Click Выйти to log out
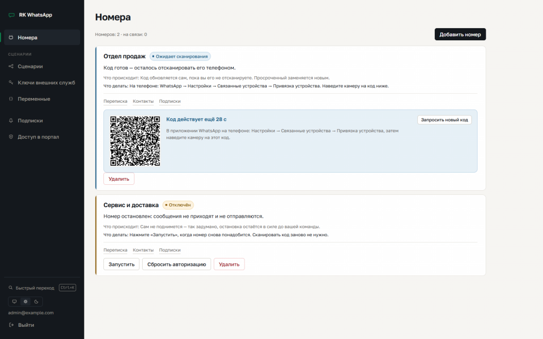543x339 pixels. (26, 325)
